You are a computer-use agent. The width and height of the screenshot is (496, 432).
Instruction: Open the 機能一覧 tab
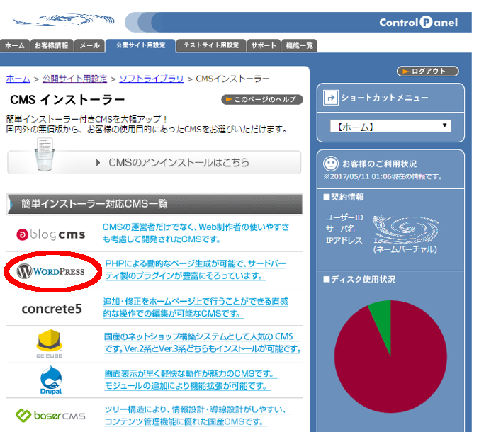click(x=299, y=45)
